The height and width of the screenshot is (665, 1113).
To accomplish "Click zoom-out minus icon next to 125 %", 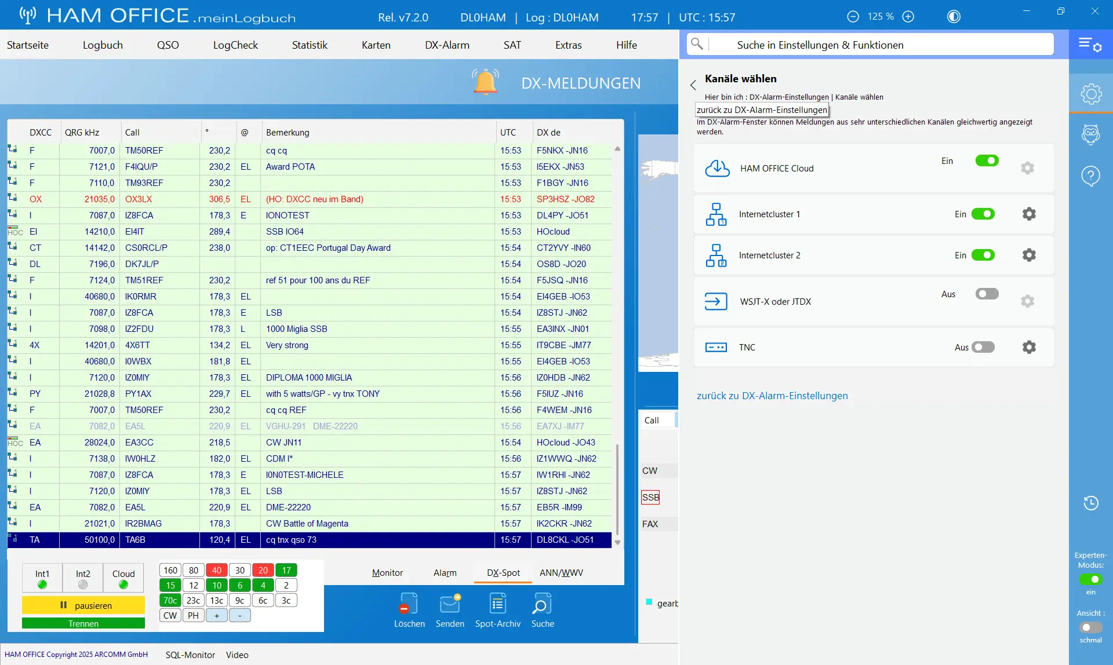I will [x=853, y=17].
